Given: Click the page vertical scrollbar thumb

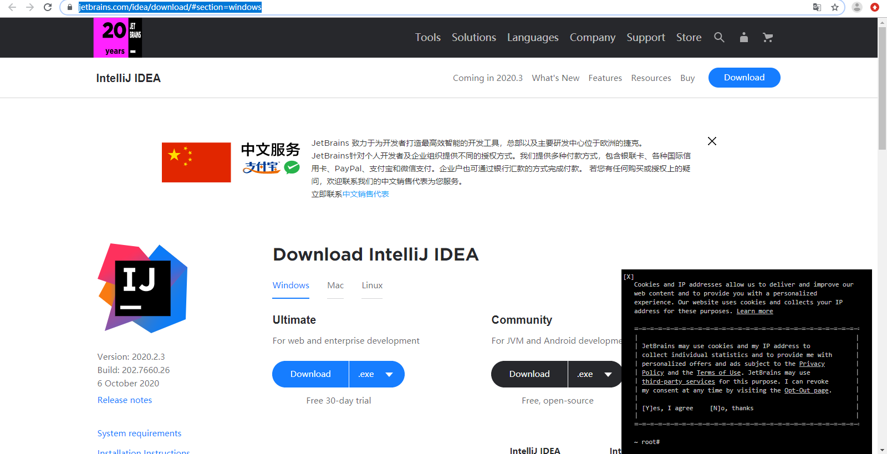Looking at the screenshot, I should 882,88.
